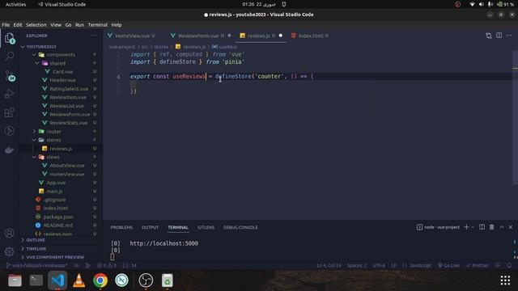The width and height of the screenshot is (518, 291).
Task: Create a new terminal with plus icon
Action: point(466,227)
